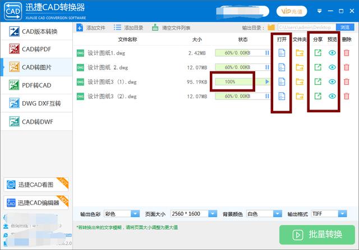Click the 添加文件 add file icon
Viewport: 359px width, 250px height.
point(80,28)
